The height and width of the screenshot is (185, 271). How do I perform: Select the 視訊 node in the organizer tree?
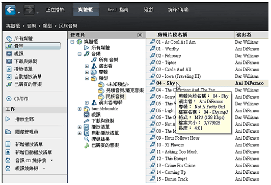[96, 115]
